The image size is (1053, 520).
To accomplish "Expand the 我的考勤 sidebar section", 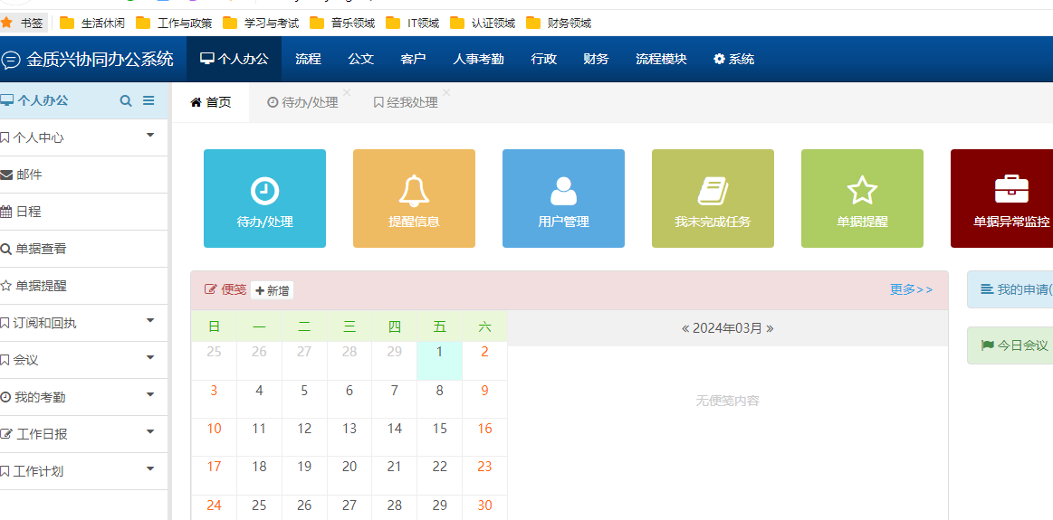I will point(83,397).
